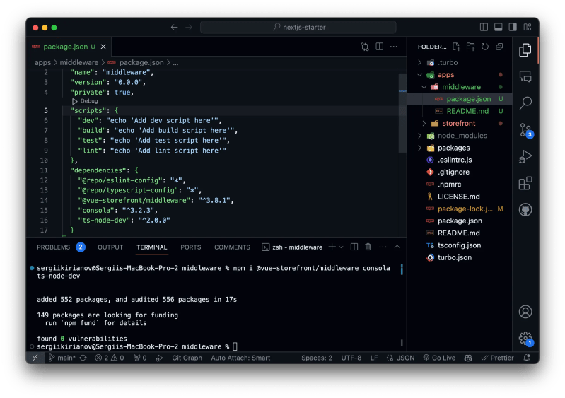
Task: Select the TERMINAL tab
Action: pyautogui.click(x=152, y=247)
